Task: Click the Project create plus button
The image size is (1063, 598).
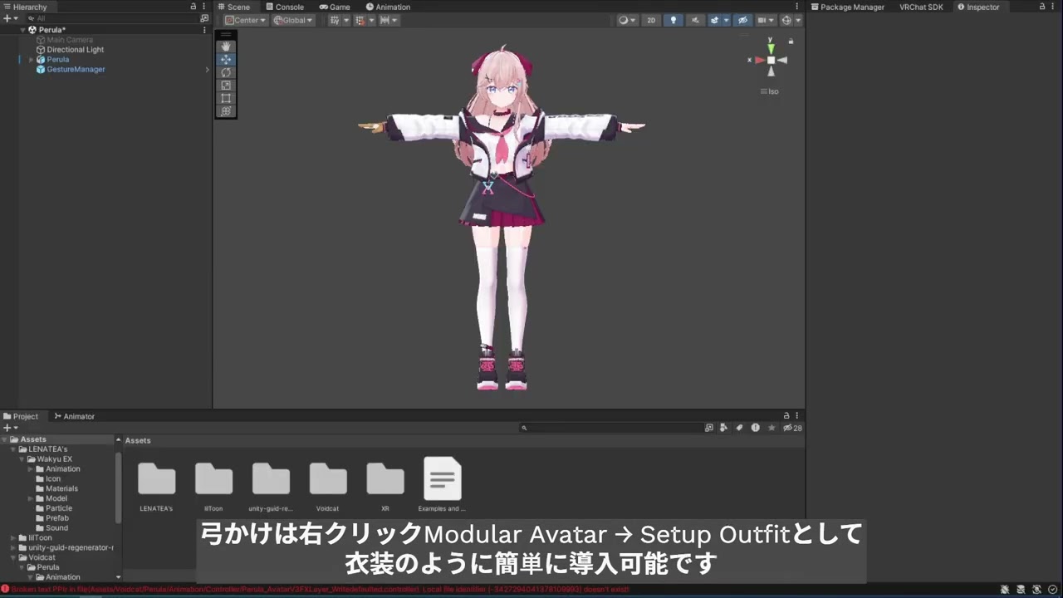Action: coord(9,428)
